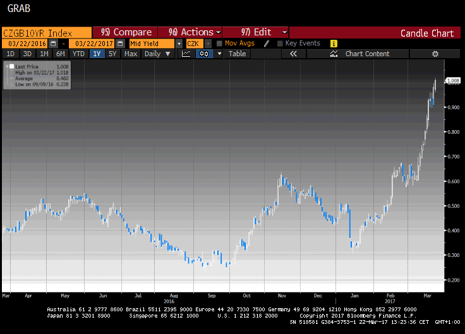The image size is (465, 334).
Task: Select the 6M range tab
Action: click(x=61, y=54)
